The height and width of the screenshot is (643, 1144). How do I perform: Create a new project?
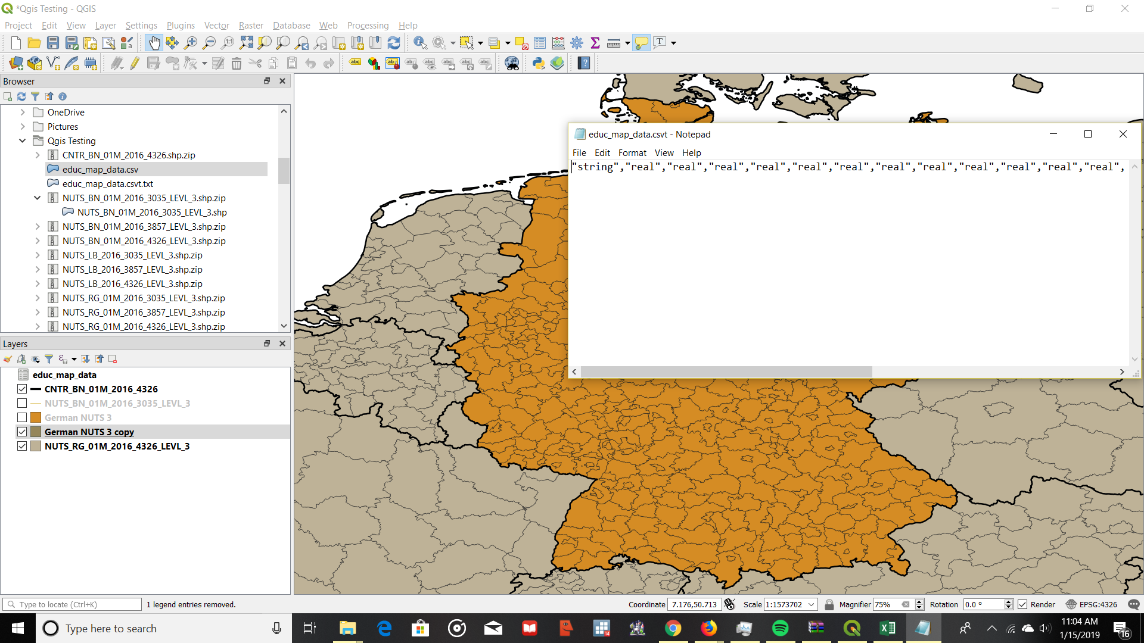pyautogui.click(x=16, y=43)
